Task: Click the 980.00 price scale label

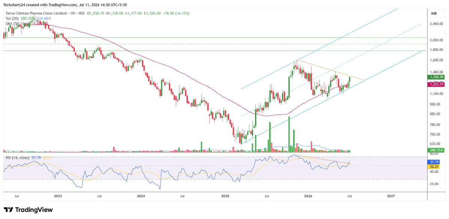Action: pos(436,104)
